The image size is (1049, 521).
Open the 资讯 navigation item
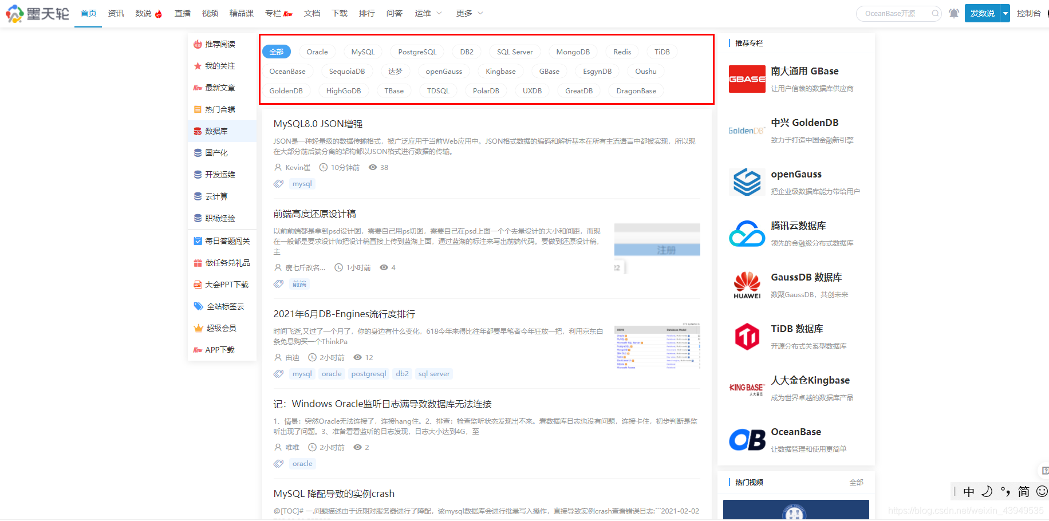pos(116,13)
